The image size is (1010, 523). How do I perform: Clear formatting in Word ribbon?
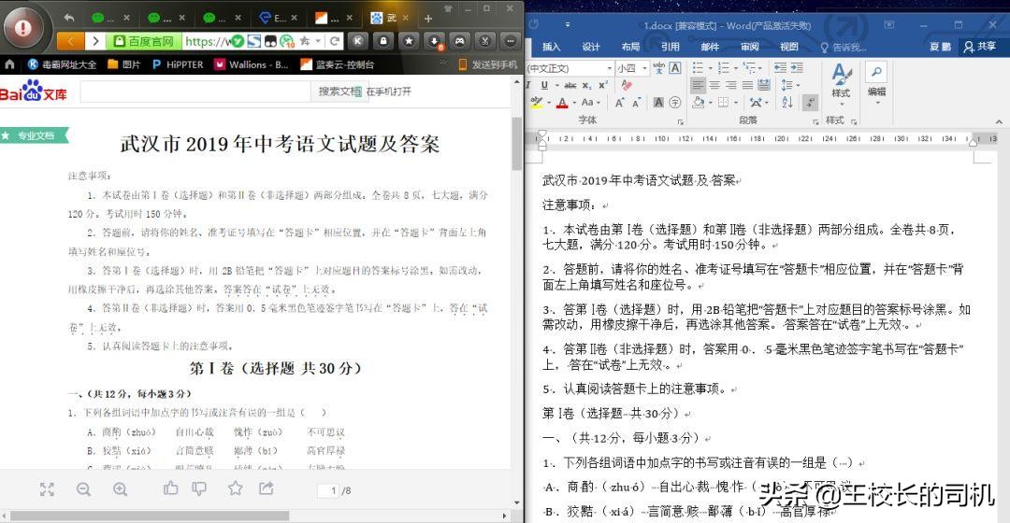click(x=626, y=85)
